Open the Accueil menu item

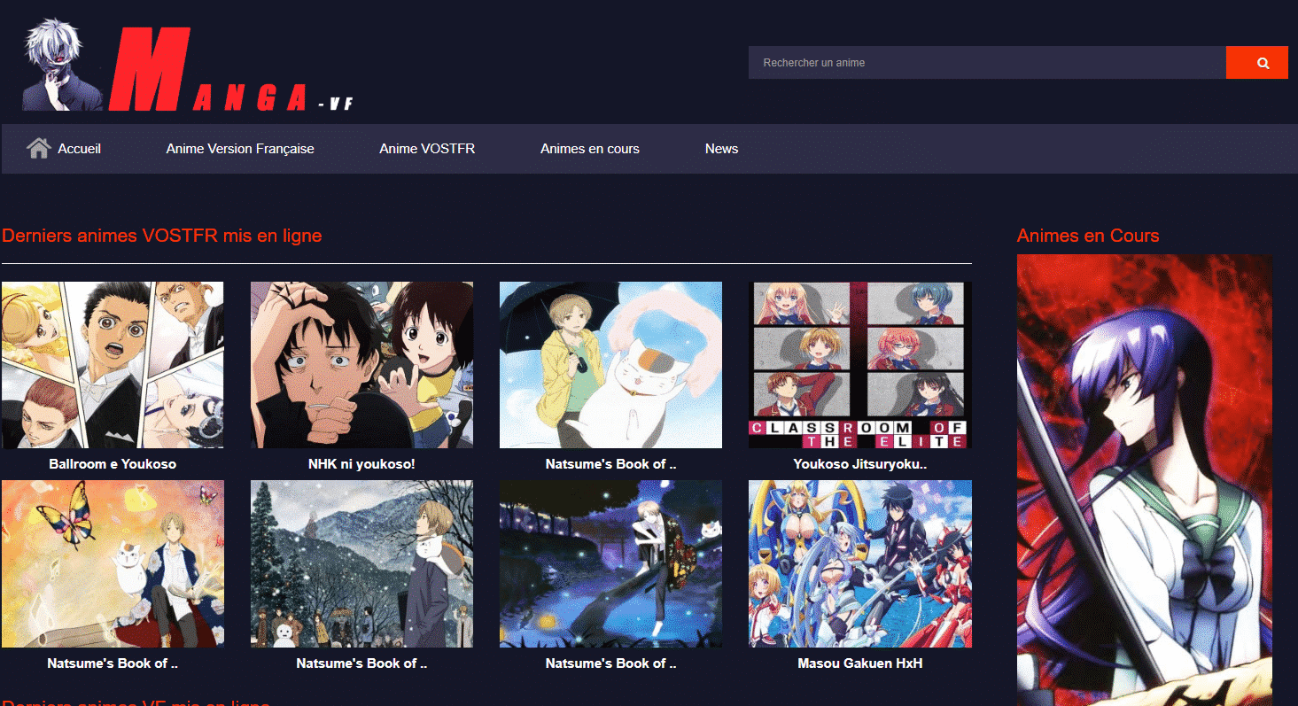(x=77, y=149)
